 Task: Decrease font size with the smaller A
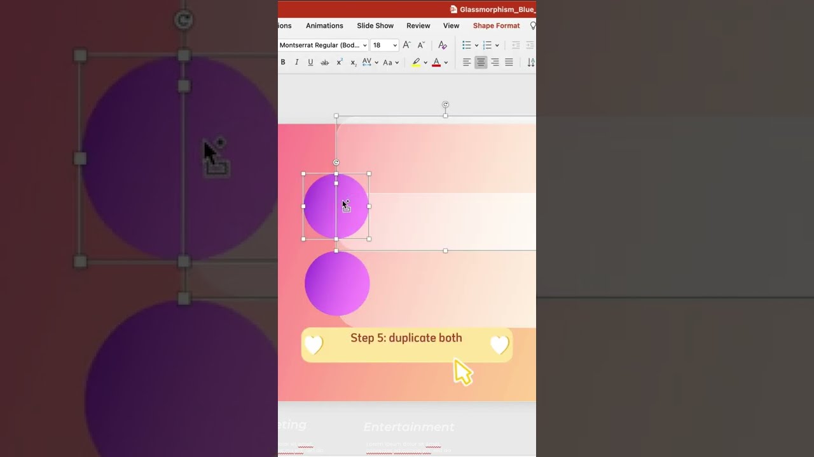[x=421, y=45]
